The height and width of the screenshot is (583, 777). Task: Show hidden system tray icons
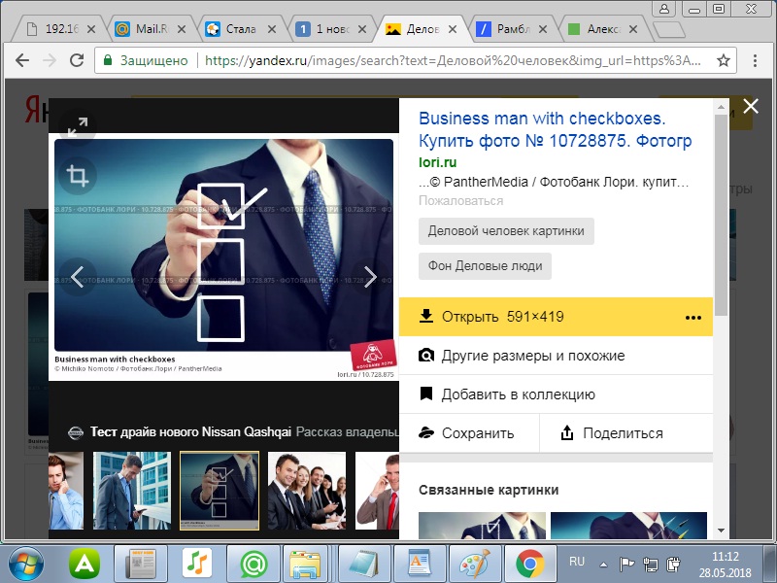603,565
